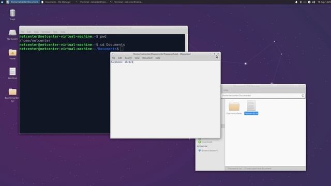This screenshot has width=331, height=186.
Task: Click the Mousepad taskbar button in top panel
Action: point(22,2)
